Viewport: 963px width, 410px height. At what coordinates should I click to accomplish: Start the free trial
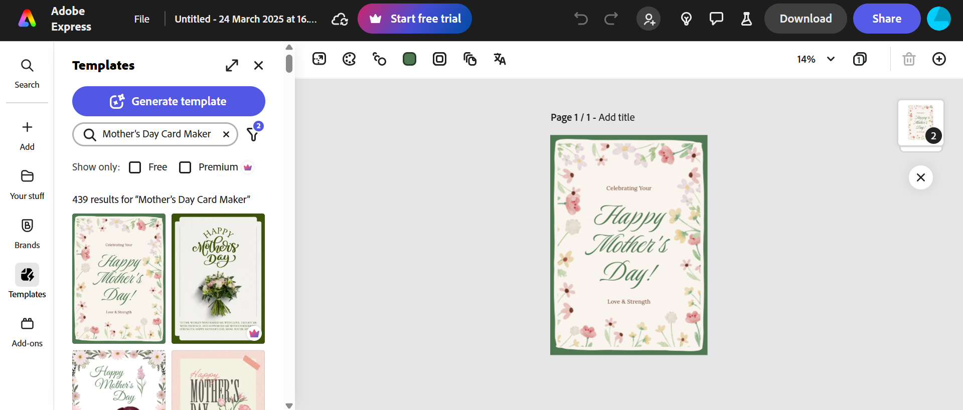(x=414, y=19)
